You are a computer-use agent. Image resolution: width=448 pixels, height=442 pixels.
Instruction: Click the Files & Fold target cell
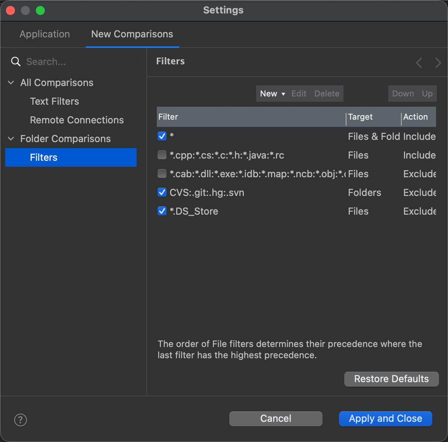(374, 136)
